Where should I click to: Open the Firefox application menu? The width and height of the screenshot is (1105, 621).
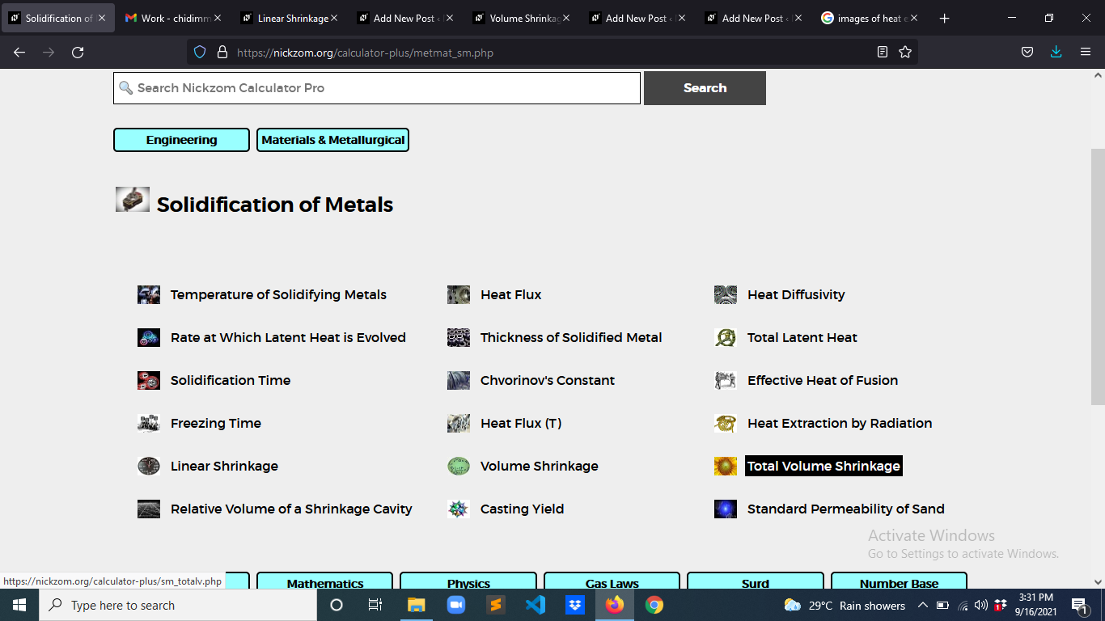click(1086, 52)
